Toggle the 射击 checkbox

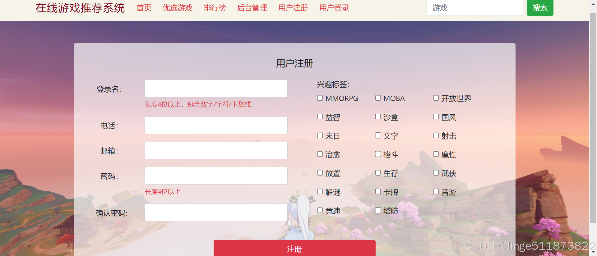tap(436, 135)
